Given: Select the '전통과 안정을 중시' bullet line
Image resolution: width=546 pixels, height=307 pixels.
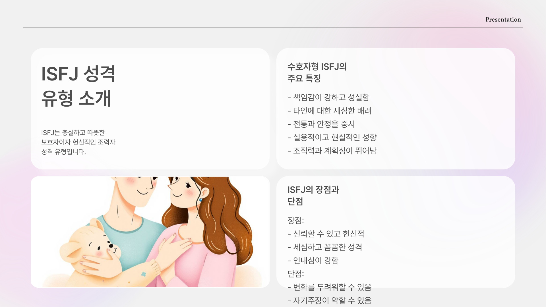Looking at the screenshot, I should click(x=321, y=124).
